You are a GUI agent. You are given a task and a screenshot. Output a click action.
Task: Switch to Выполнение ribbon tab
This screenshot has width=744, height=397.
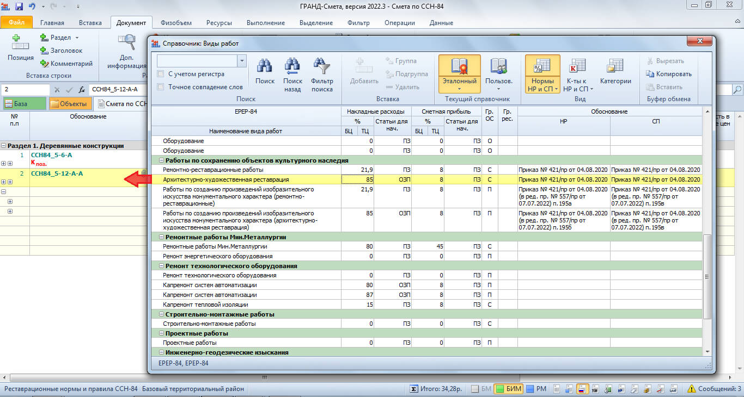(266, 23)
